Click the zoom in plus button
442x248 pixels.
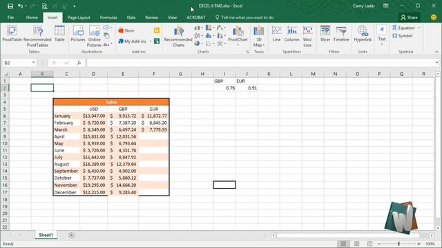pos(419,244)
